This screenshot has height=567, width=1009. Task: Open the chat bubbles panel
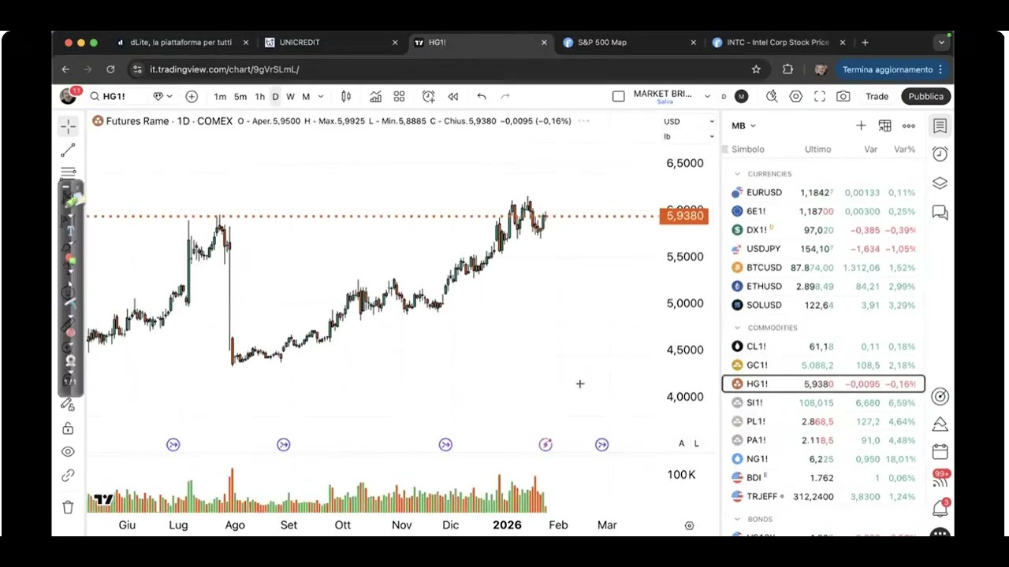tap(940, 212)
